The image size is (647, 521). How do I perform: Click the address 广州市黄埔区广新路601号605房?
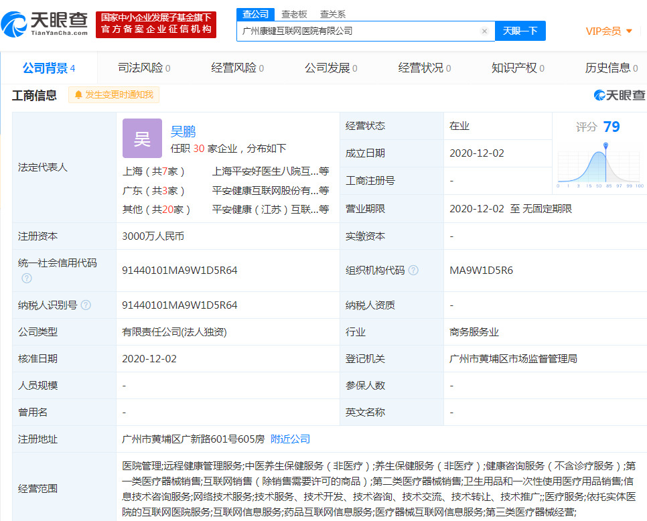pos(193,439)
